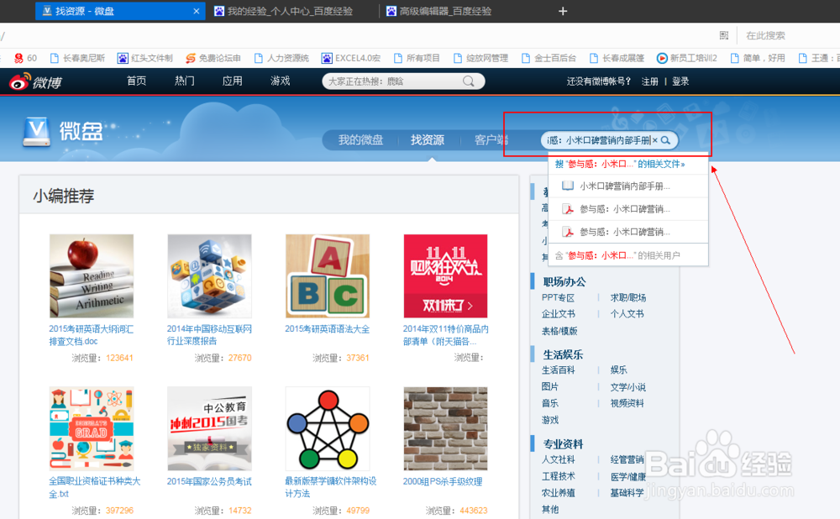
Task: Open the 长春奥尼斯 bookmark
Action: coord(77,58)
